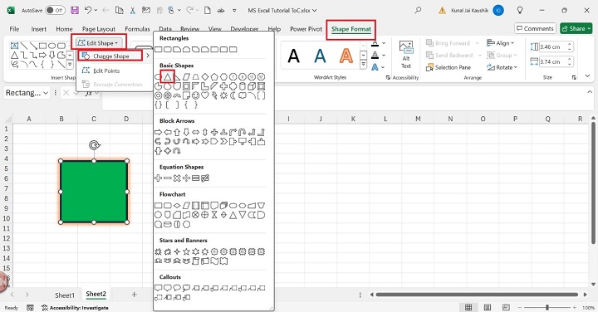Open the Shape Format tab

(350, 29)
